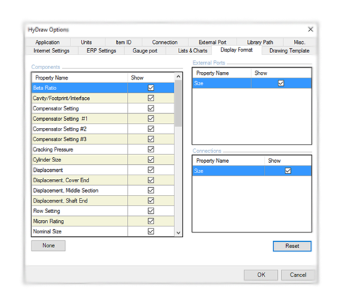Select Displacement, Cover End row

click(103, 180)
